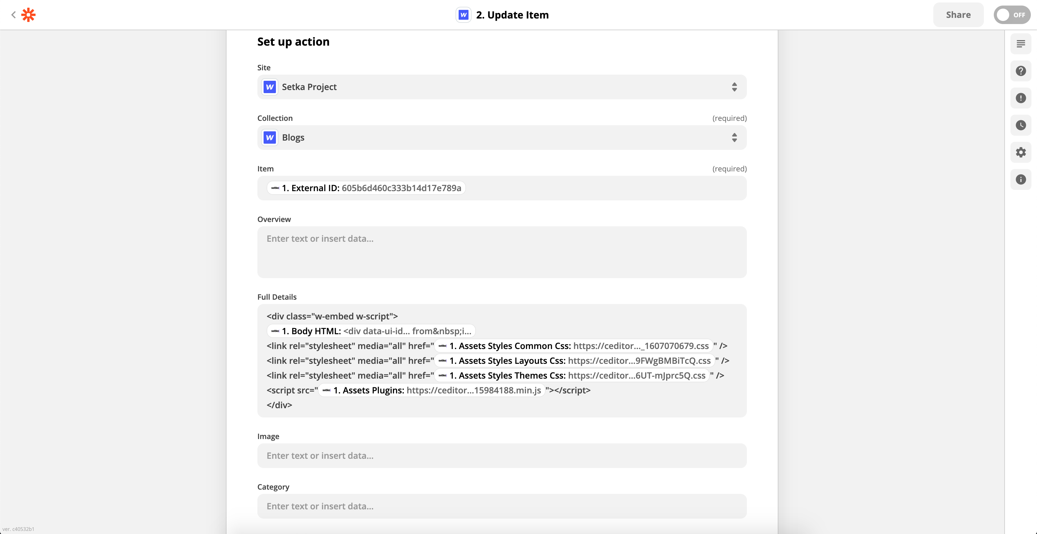Click the Zapier logo in the header
This screenshot has width=1037, height=534.
tap(28, 14)
